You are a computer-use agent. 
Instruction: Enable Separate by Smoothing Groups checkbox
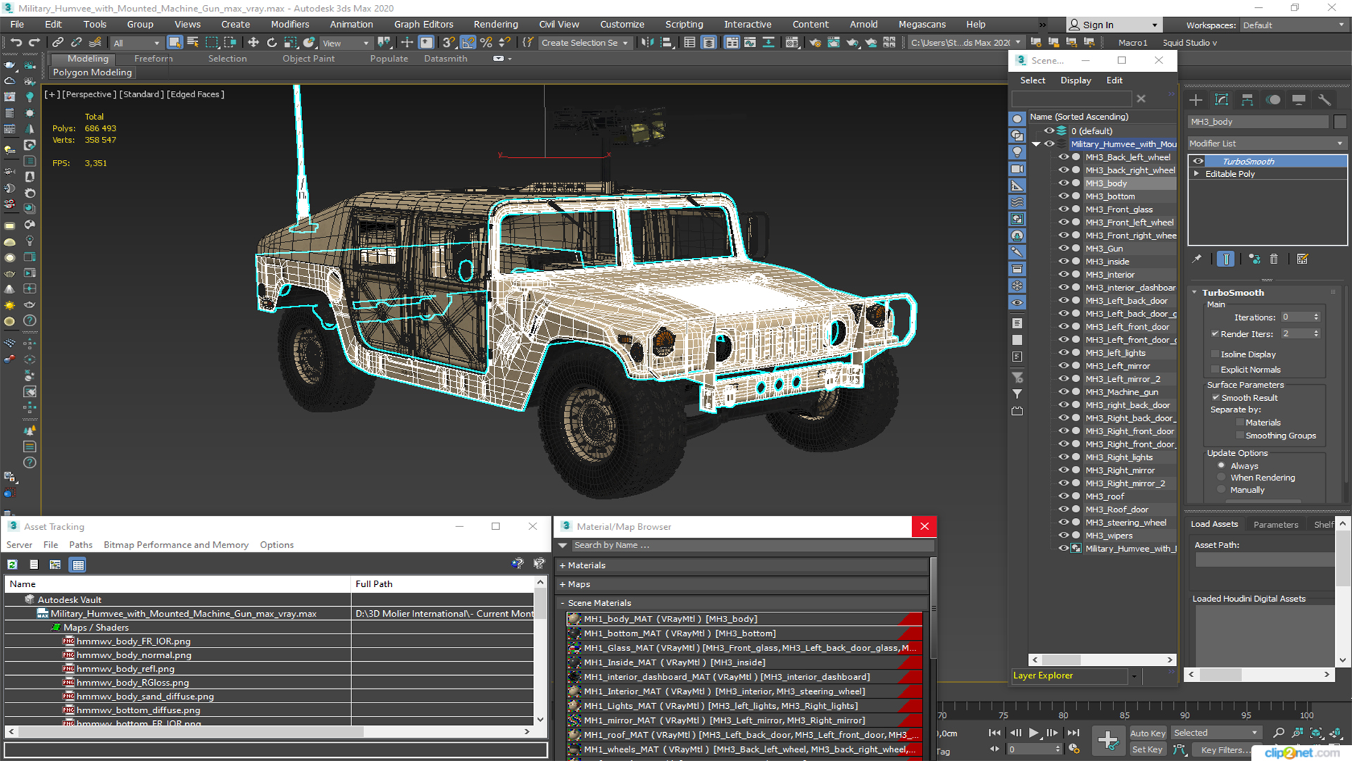point(1240,436)
